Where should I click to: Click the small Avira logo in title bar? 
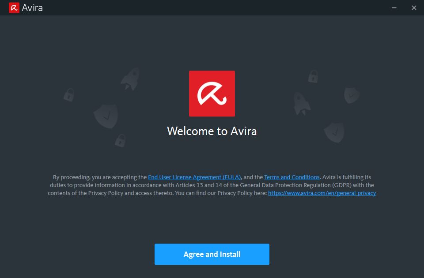click(14, 8)
